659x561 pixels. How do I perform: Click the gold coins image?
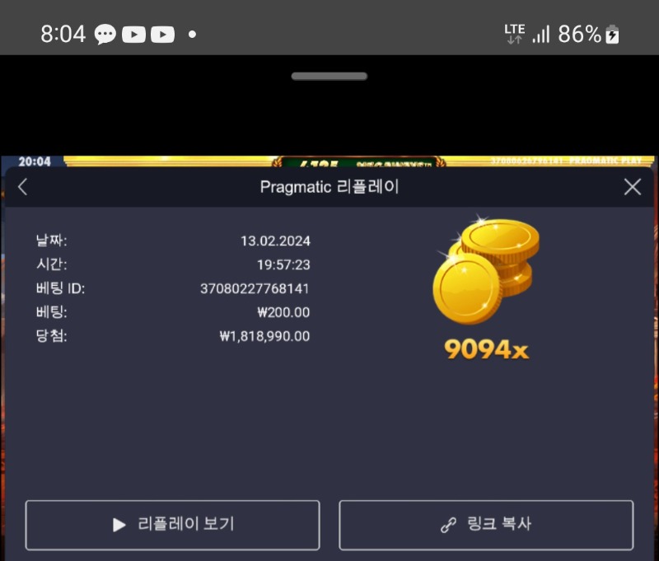[486, 269]
